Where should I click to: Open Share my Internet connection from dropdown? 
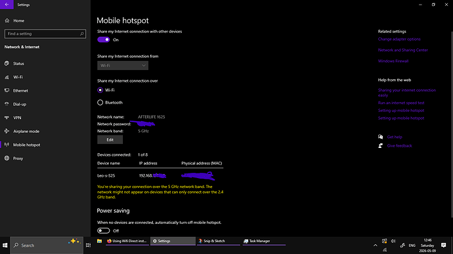[x=123, y=65]
